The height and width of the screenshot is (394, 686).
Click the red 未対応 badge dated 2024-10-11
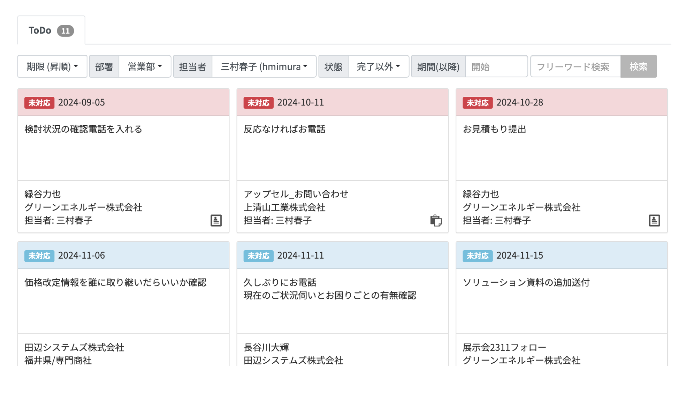258,103
